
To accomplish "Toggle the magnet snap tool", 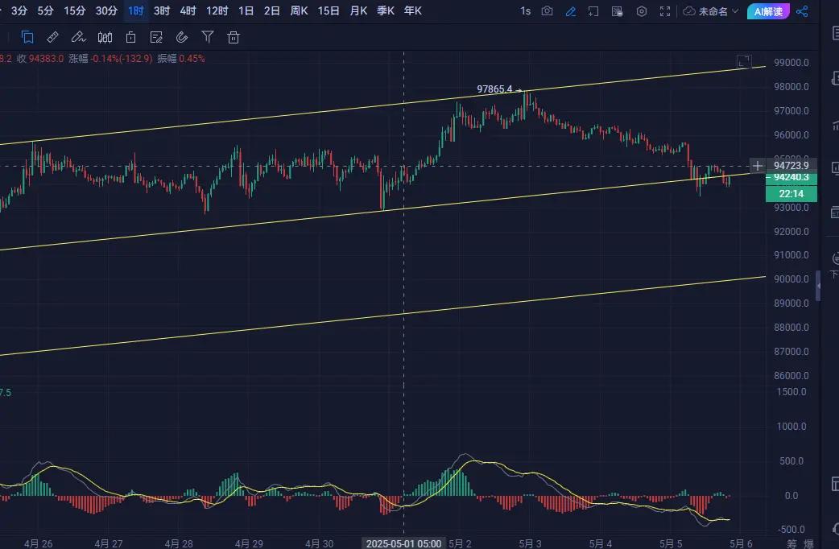I will click(x=182, y=37).
